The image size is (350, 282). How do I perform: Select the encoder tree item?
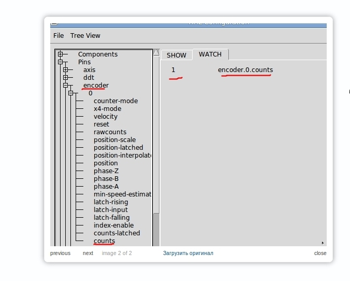96,86
